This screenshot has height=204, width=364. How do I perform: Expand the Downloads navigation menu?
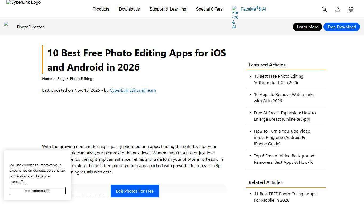129,9
